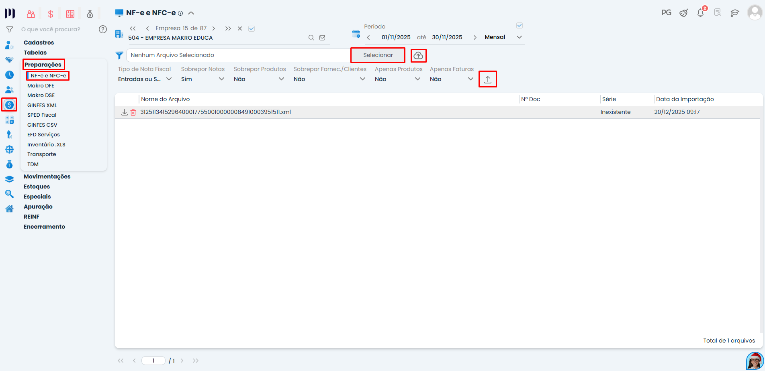Viewport: 765px width, 371px height.
Task: Click the company search magnifier icon
Action: pyautogui.click(x=311, y=38)
